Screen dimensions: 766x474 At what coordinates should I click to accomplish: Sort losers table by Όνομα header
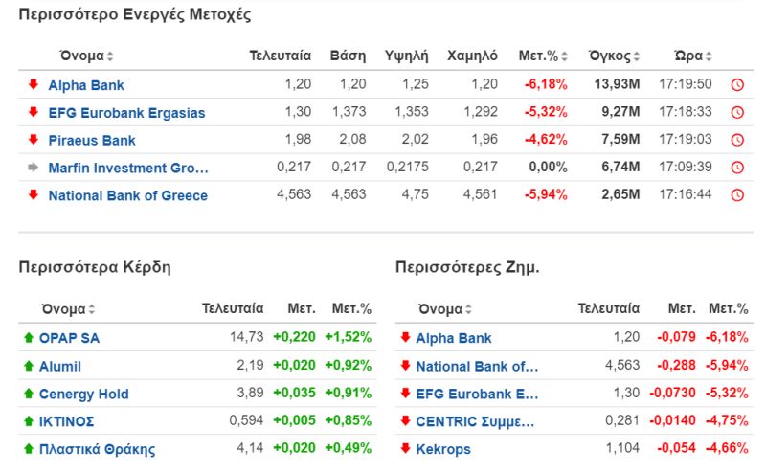click(445, 309)
